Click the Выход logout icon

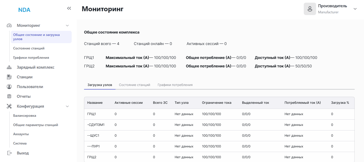click(x=9, y=153)
